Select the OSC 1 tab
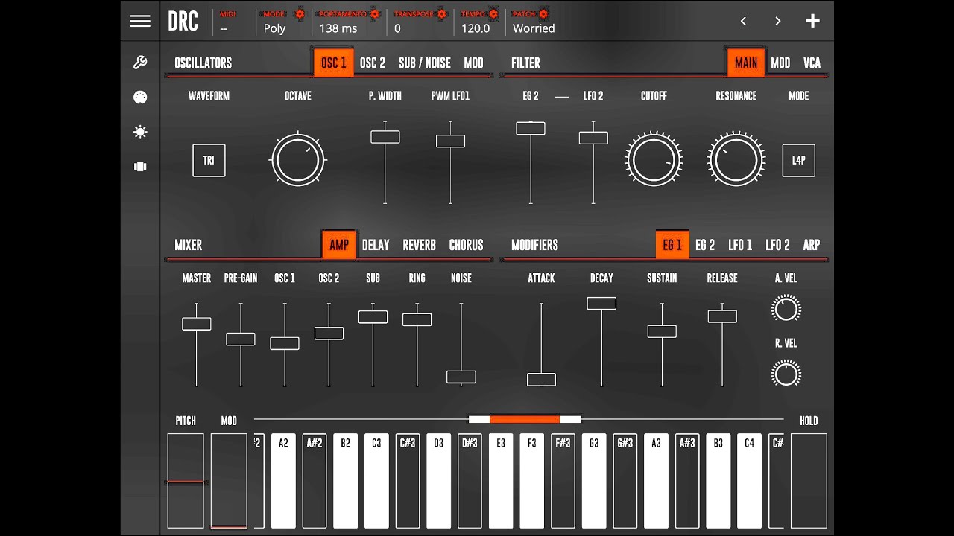954x536 pixels. coord(333,63)
